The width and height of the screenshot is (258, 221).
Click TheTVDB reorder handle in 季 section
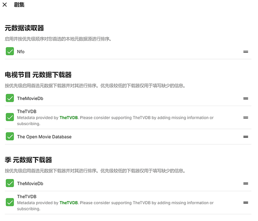[x=246, y=202]
